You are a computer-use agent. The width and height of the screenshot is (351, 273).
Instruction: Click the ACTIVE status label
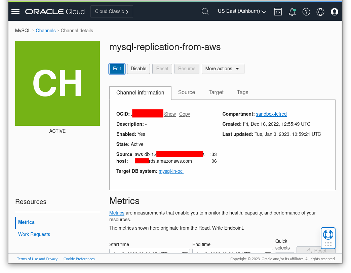coord(57,131)
